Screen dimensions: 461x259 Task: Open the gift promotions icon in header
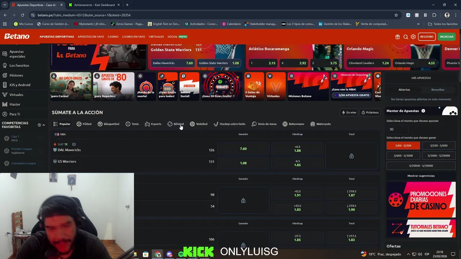[x=398, y=37]
